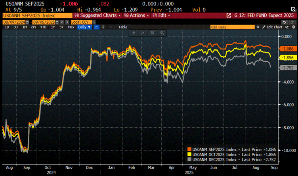Open chart settings gear
The height and width of the screenshot is (176, 298).
coord(294,27)
